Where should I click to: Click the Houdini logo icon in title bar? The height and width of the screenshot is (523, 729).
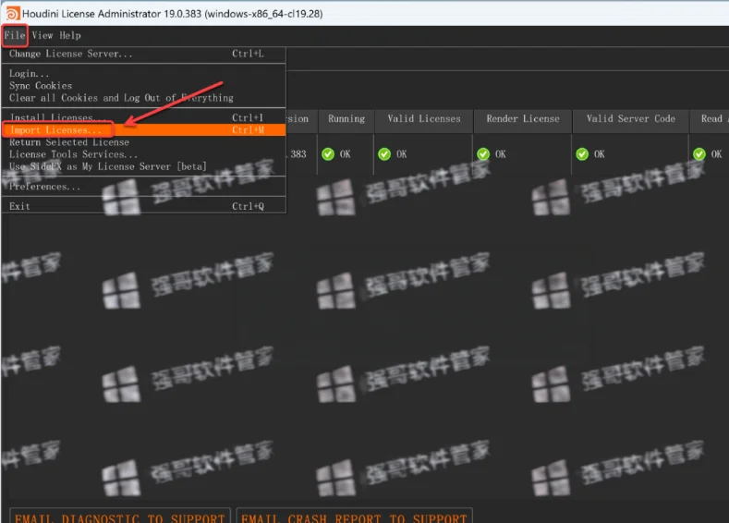coord(12,14)
